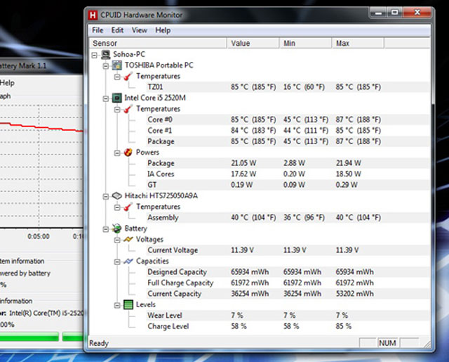Click the Ready status bar text
The image size is (449, 362).
[x=99, y=343]
